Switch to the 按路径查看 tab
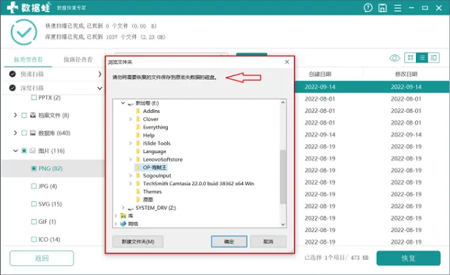 (x=78, y=60)
